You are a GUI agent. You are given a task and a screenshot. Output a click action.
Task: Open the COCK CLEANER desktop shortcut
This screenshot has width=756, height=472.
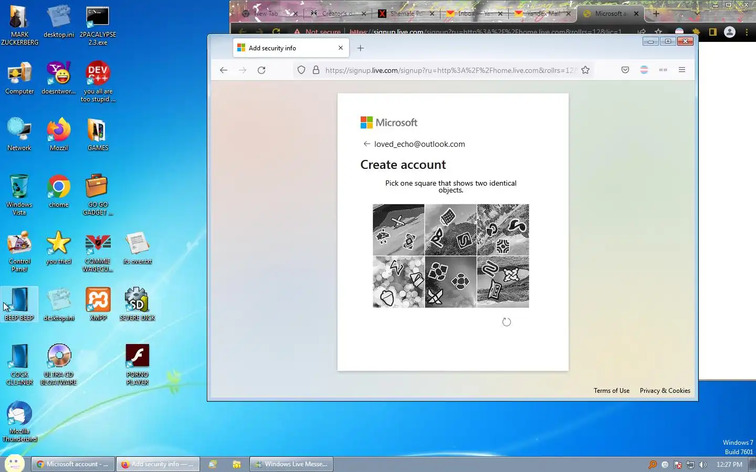[19, 365]
